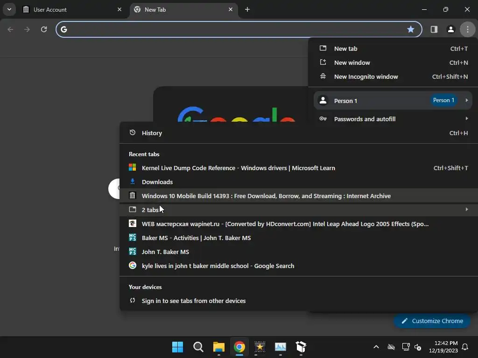This screenshot has width=478, height=358.
Task: Click the muted volume tray icon
Action: [418, 347]
